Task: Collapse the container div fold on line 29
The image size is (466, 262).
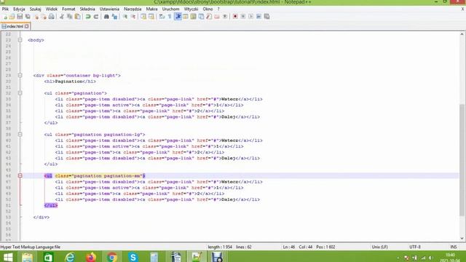Action: [20, 76]
